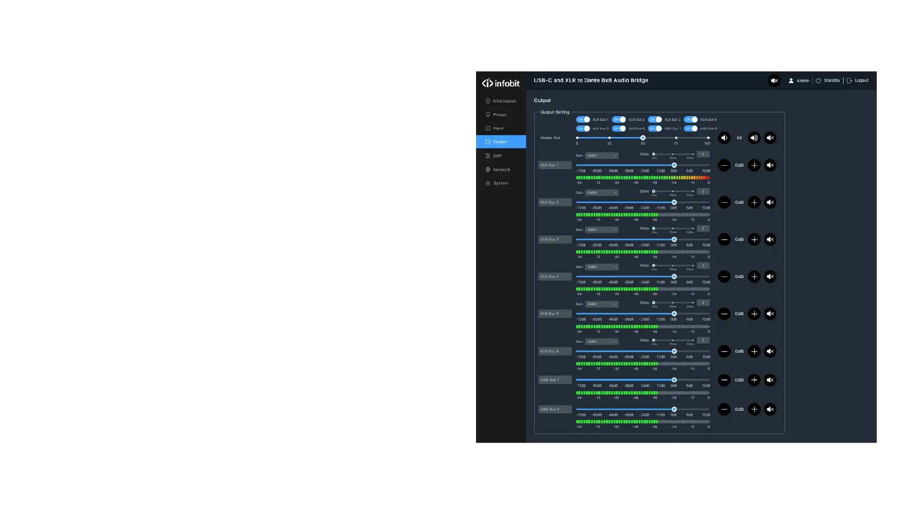914x514 pixels.
Task: Toggle the USB Out 8 ON switch
Action: 691,128
